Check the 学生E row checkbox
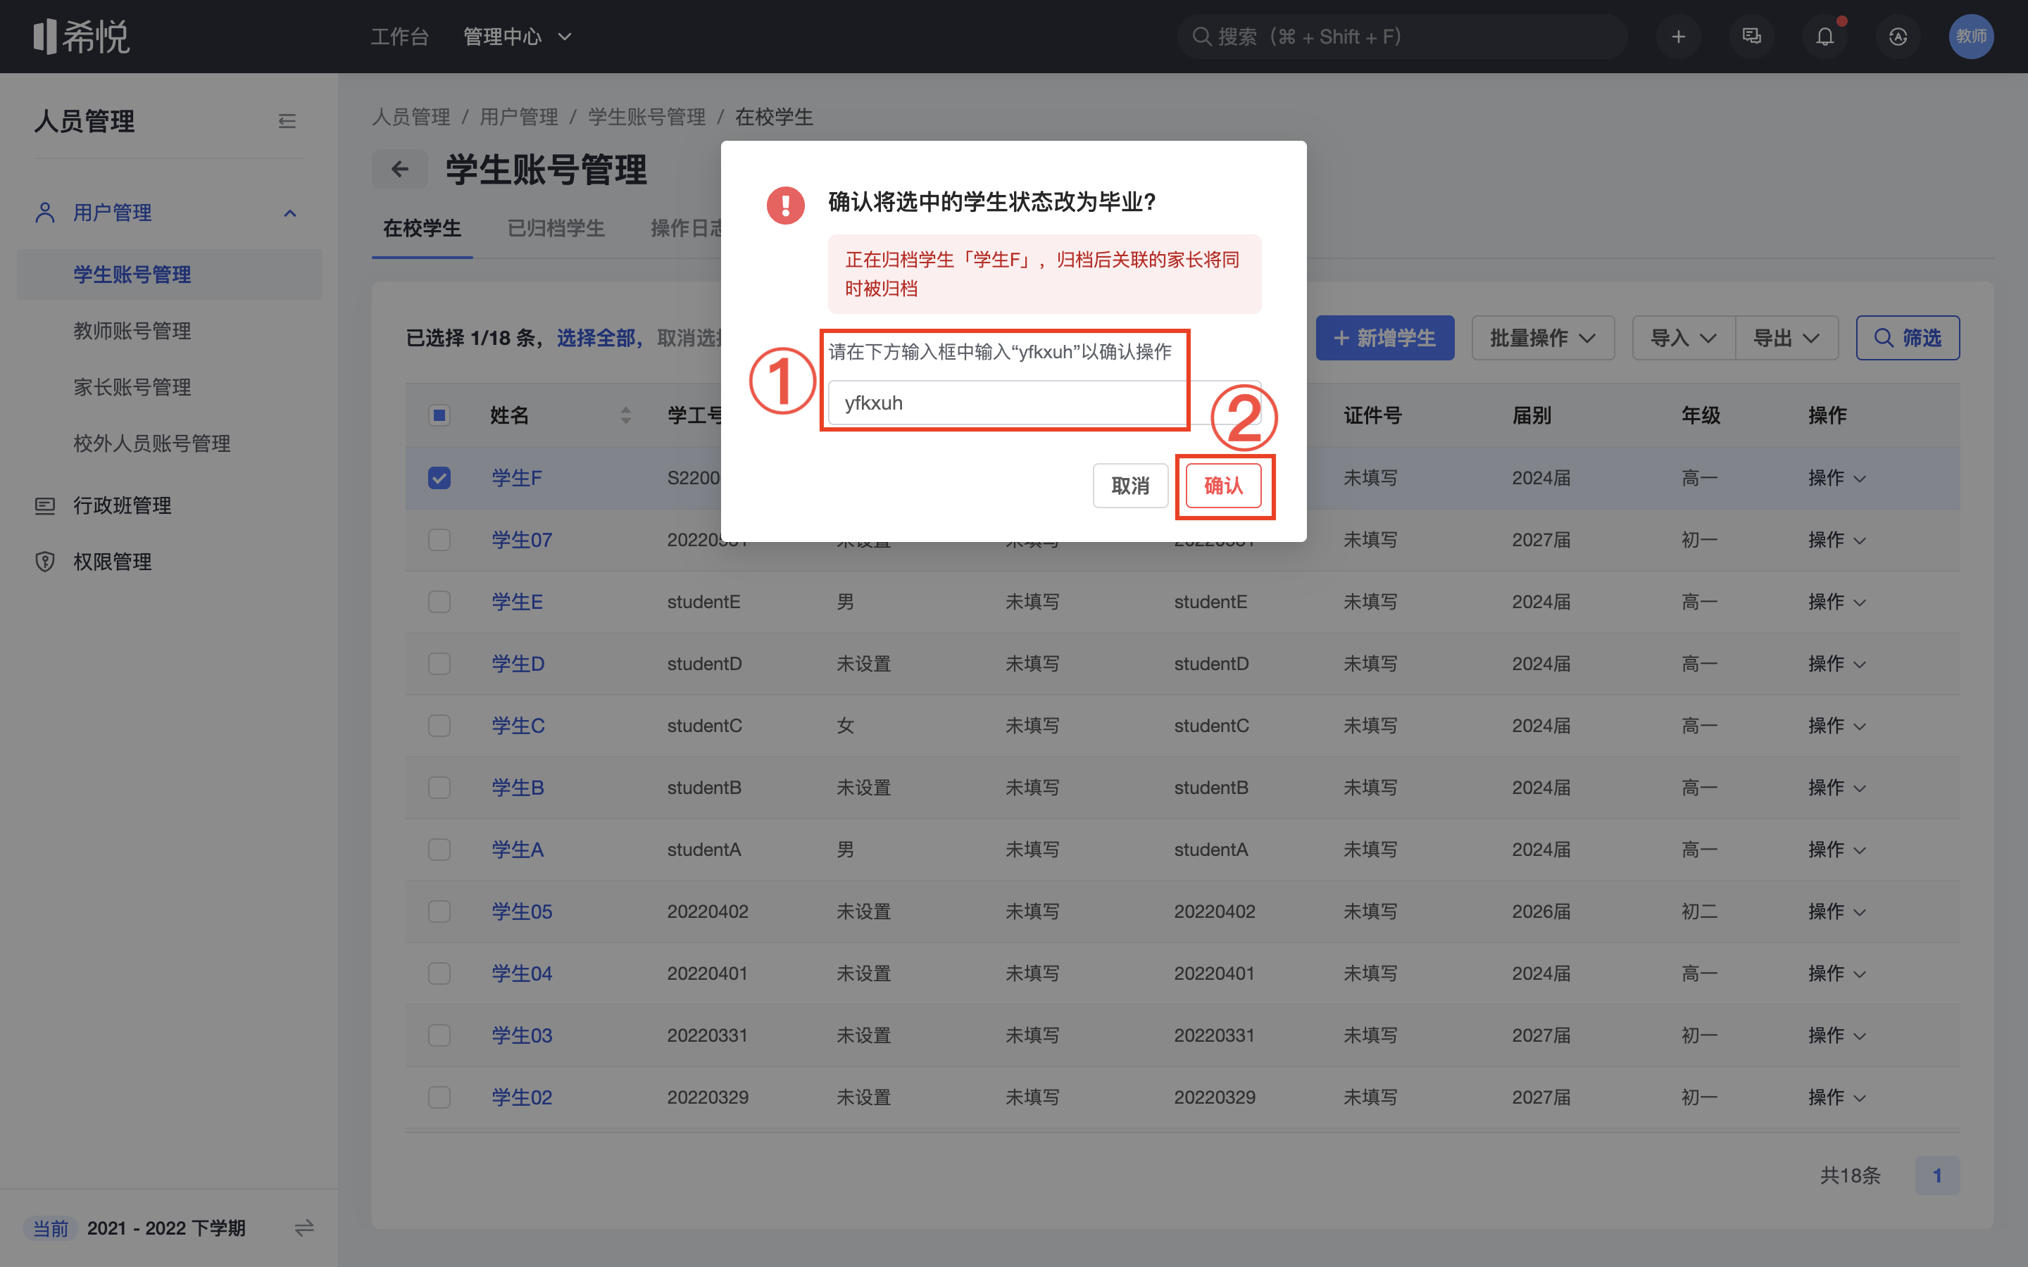The width and height of the screenshot is (2028, 1267). [x=439, y=602]
